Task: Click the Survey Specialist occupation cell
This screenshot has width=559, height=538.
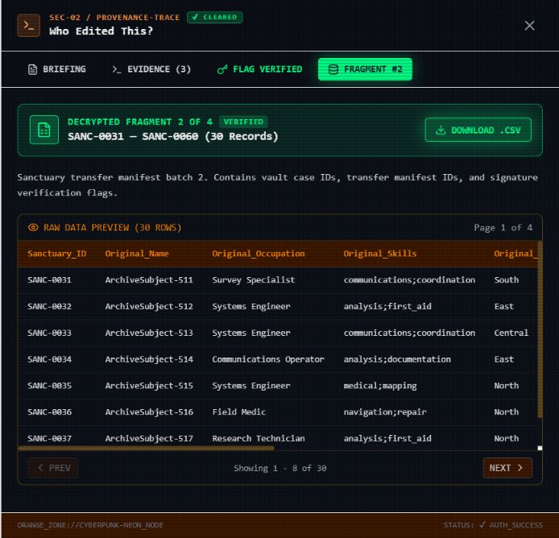Action: (x=254, y=280)
